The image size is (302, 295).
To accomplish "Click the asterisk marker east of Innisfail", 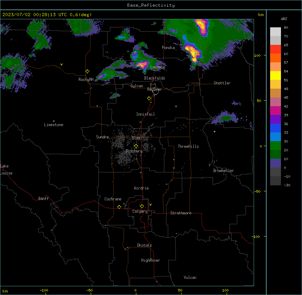I will [176, 106].
